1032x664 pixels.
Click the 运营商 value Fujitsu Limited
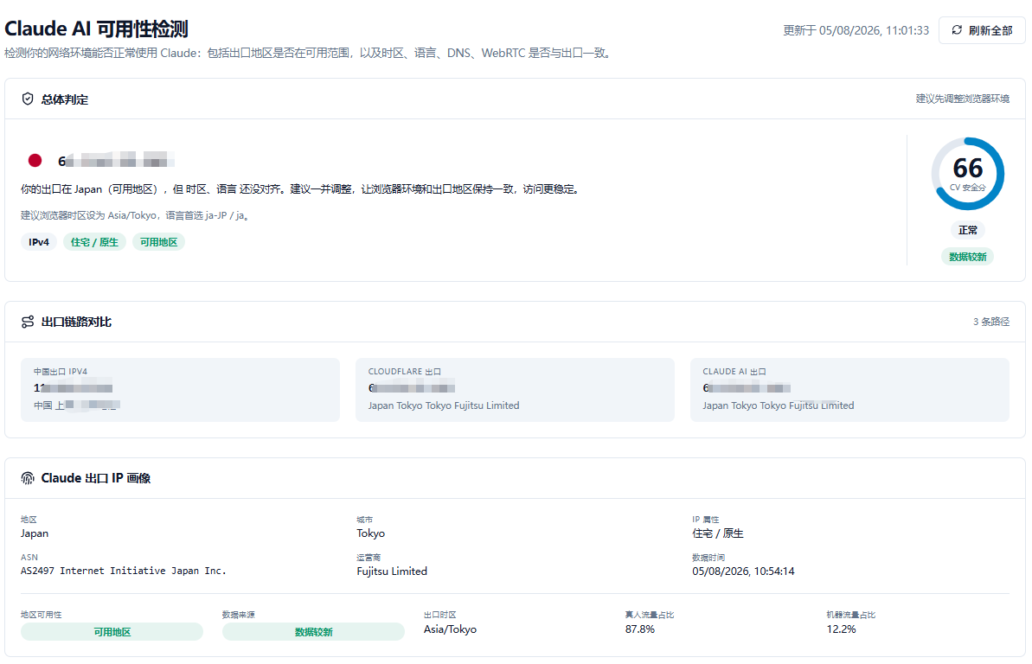(x=392, y=571)
